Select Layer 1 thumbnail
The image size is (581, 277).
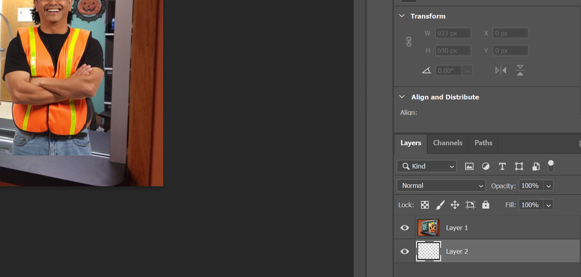(x=428, y=228)
